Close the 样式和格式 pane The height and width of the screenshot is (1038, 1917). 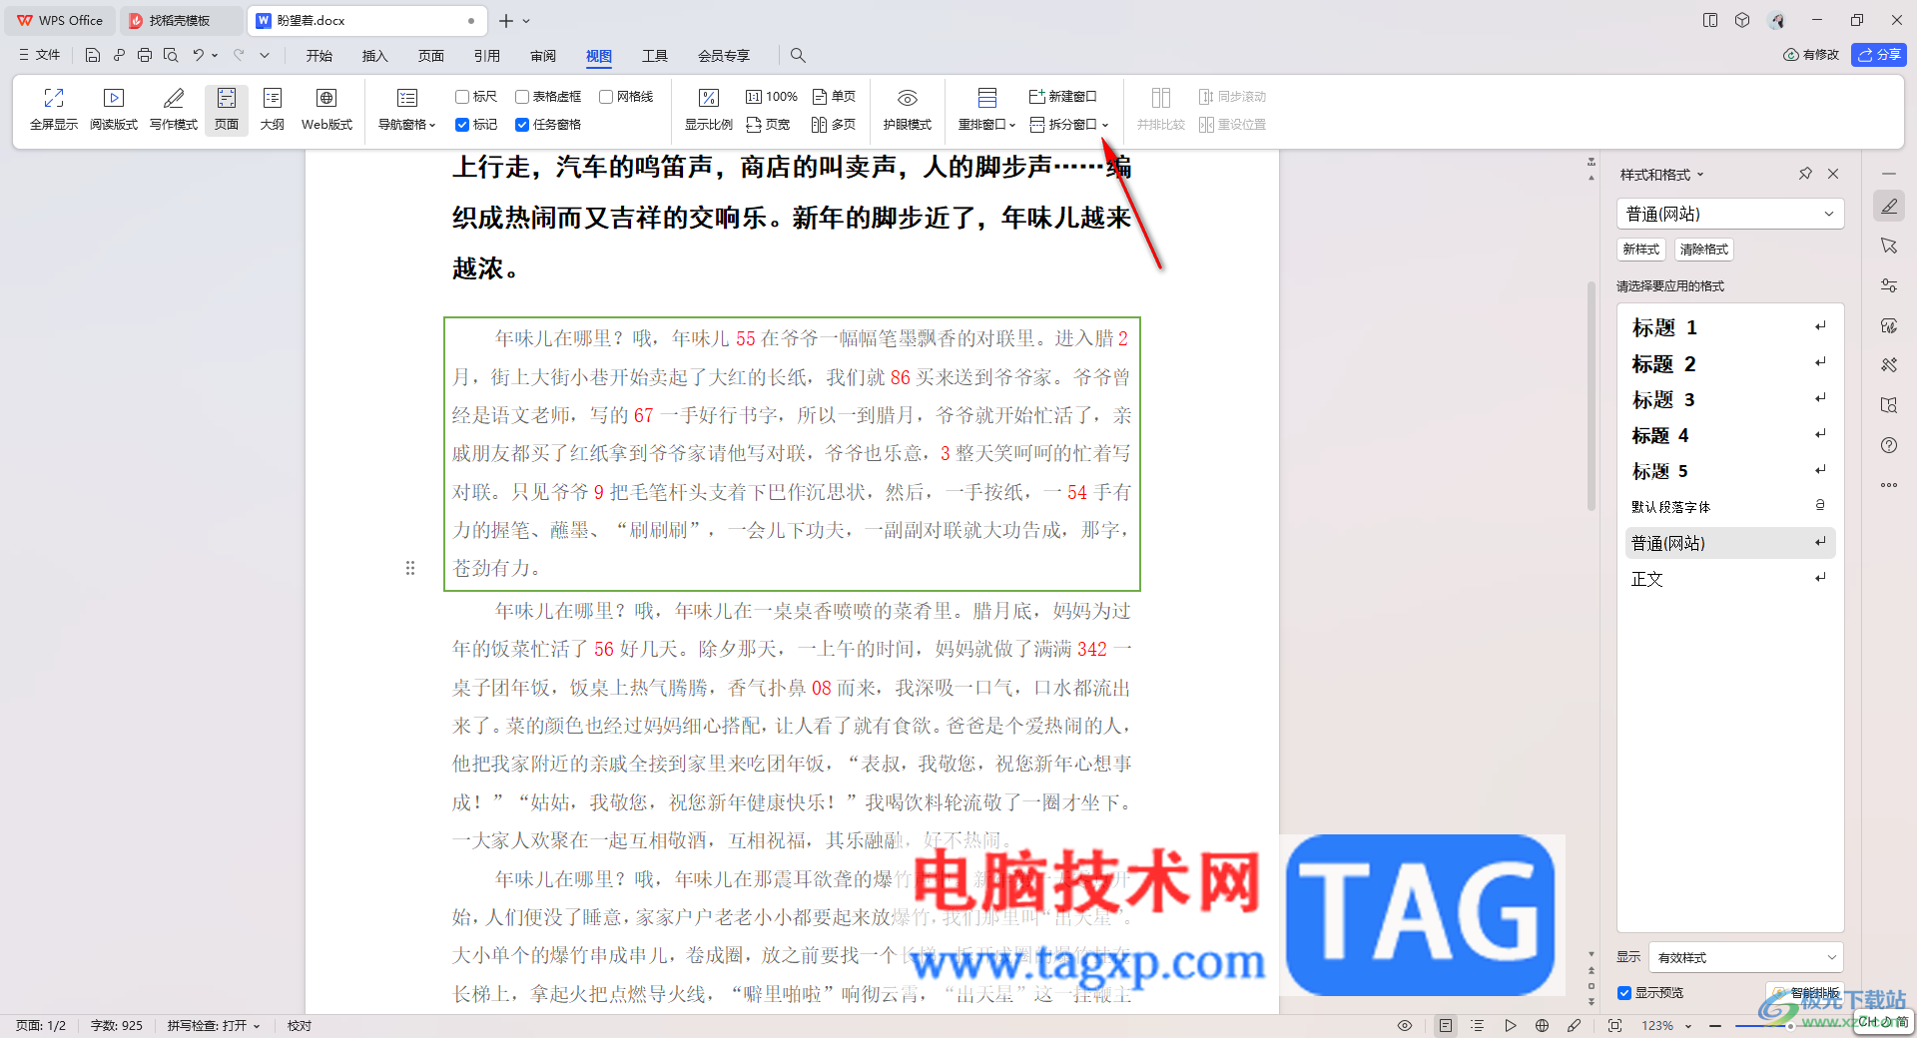[1833, 174]
